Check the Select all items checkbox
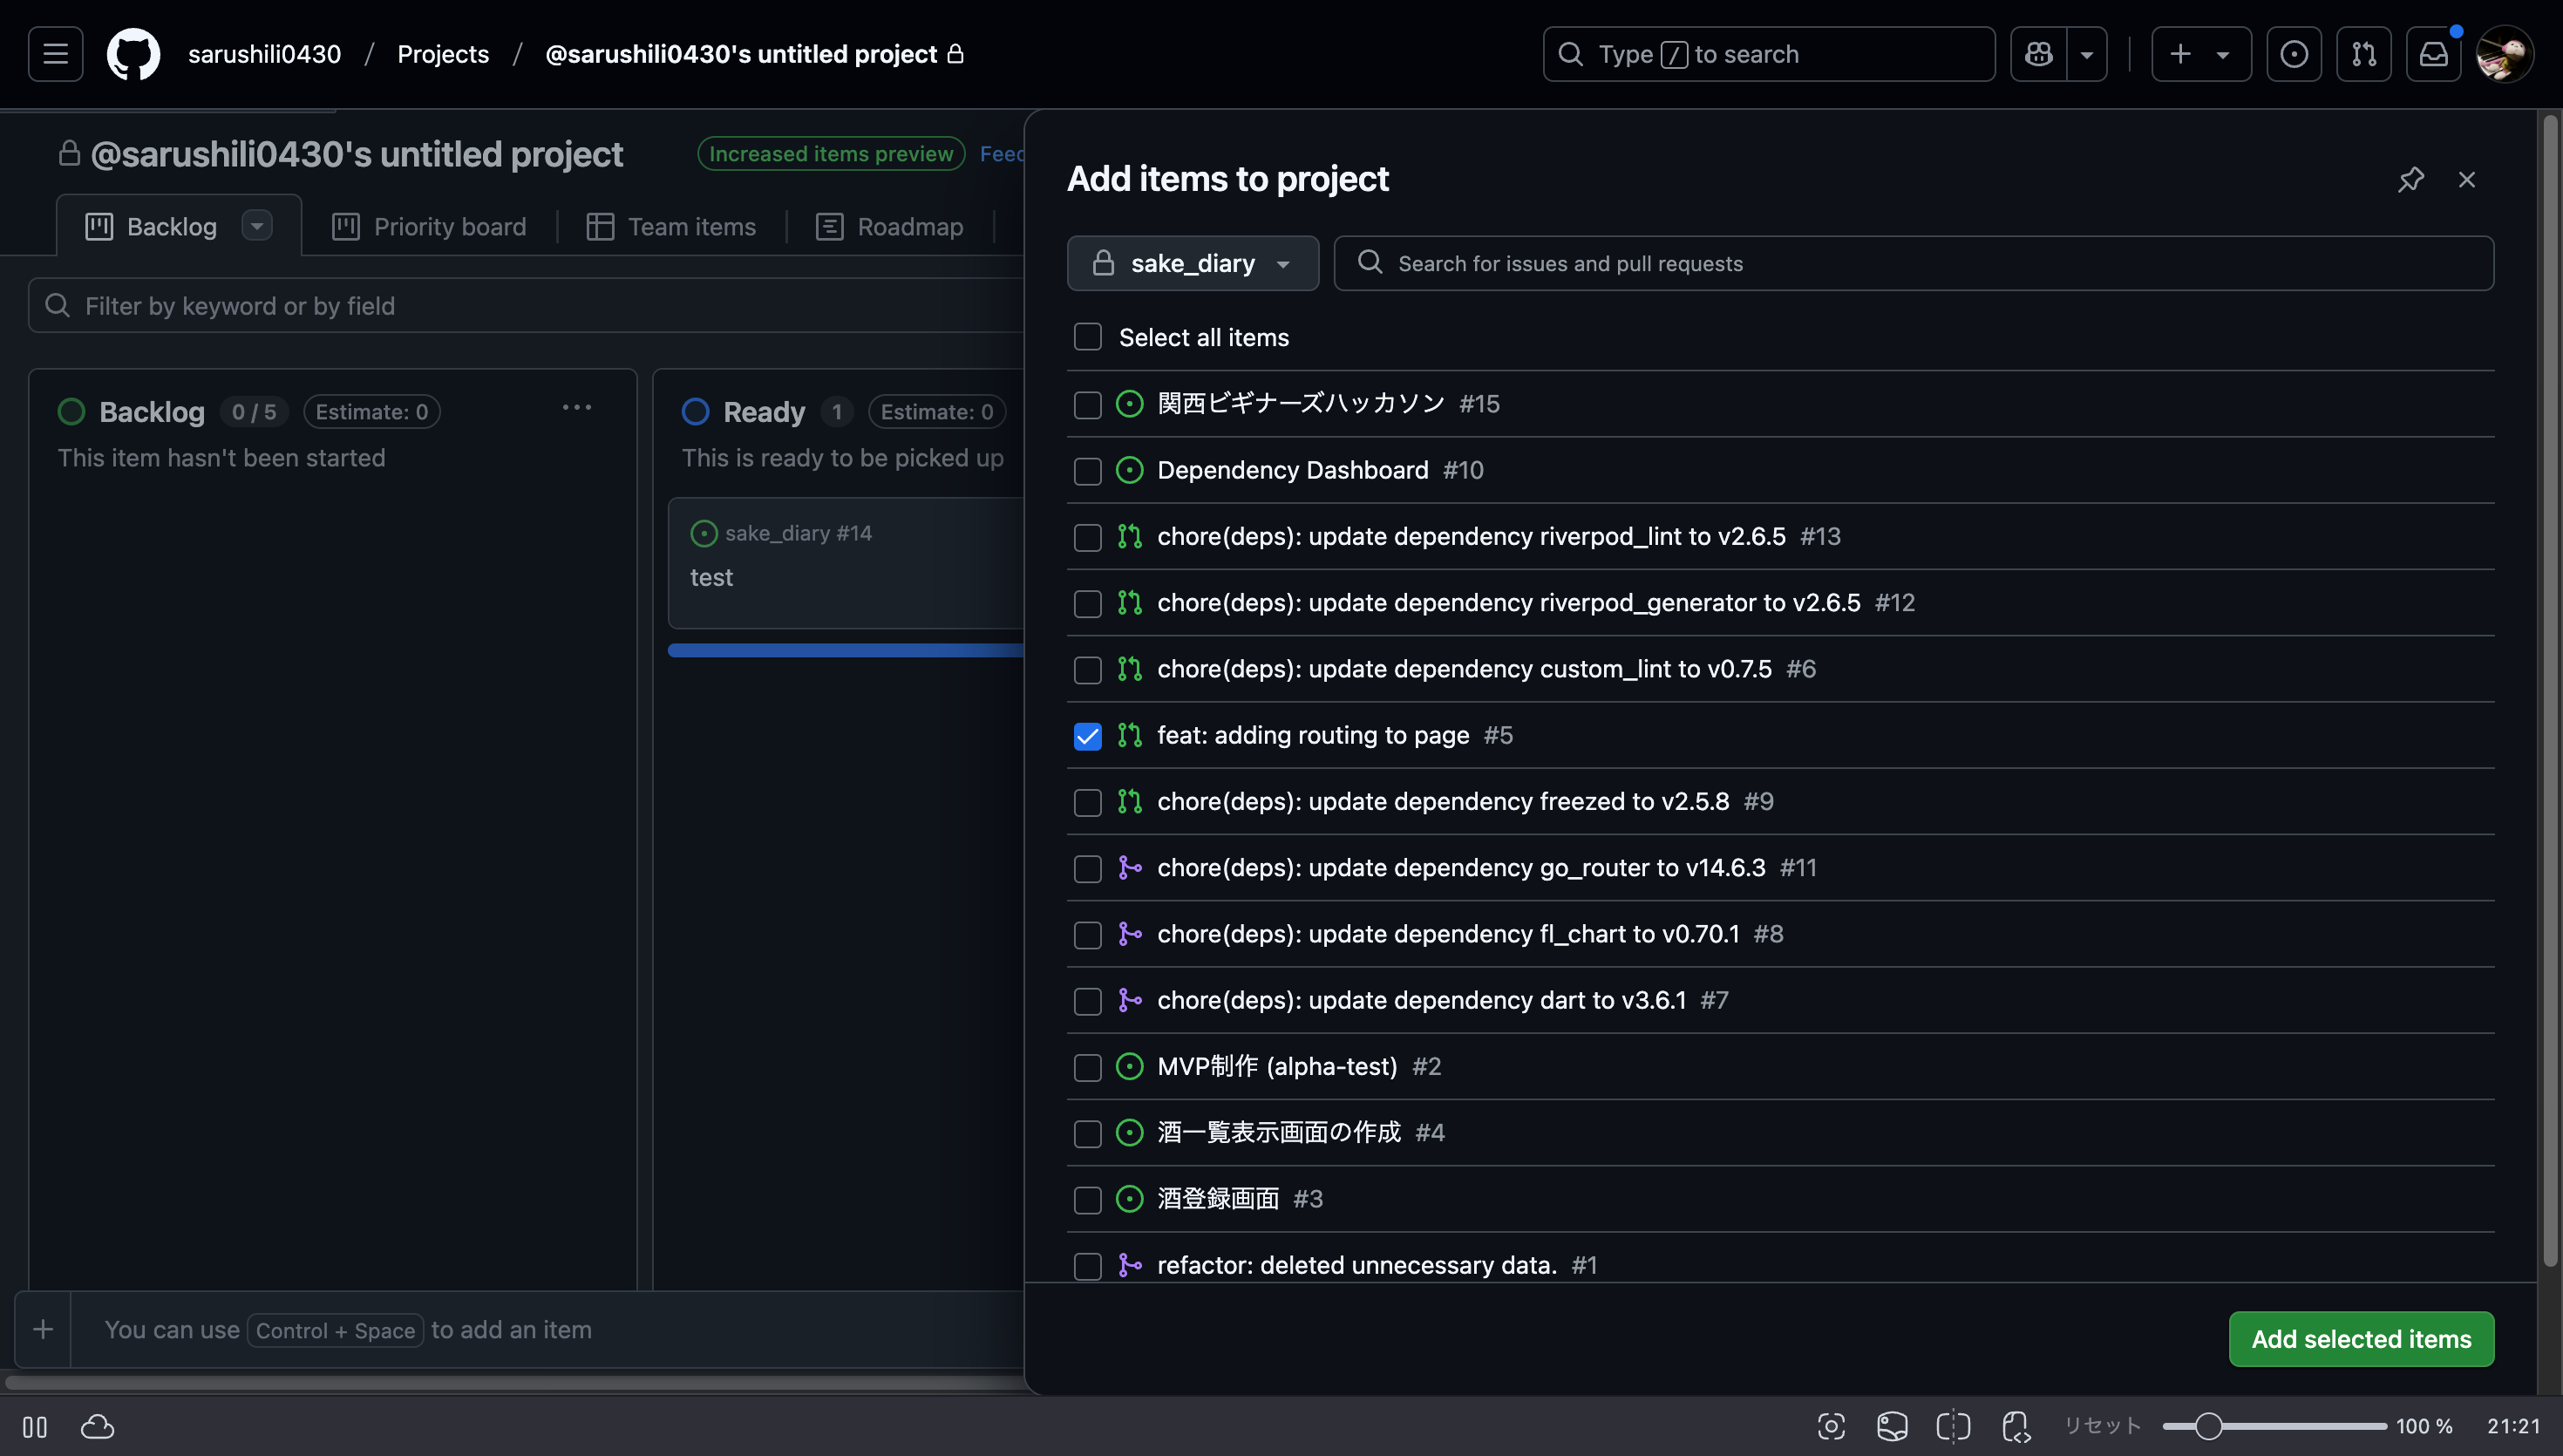The width and height of the screenshot is (2563, 1456). [1088, 337]
